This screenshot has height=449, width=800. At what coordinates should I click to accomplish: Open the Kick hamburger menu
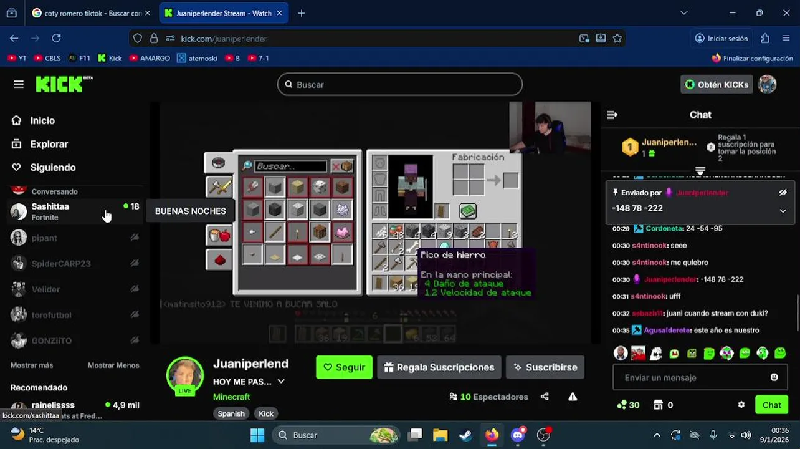point(19,84)
